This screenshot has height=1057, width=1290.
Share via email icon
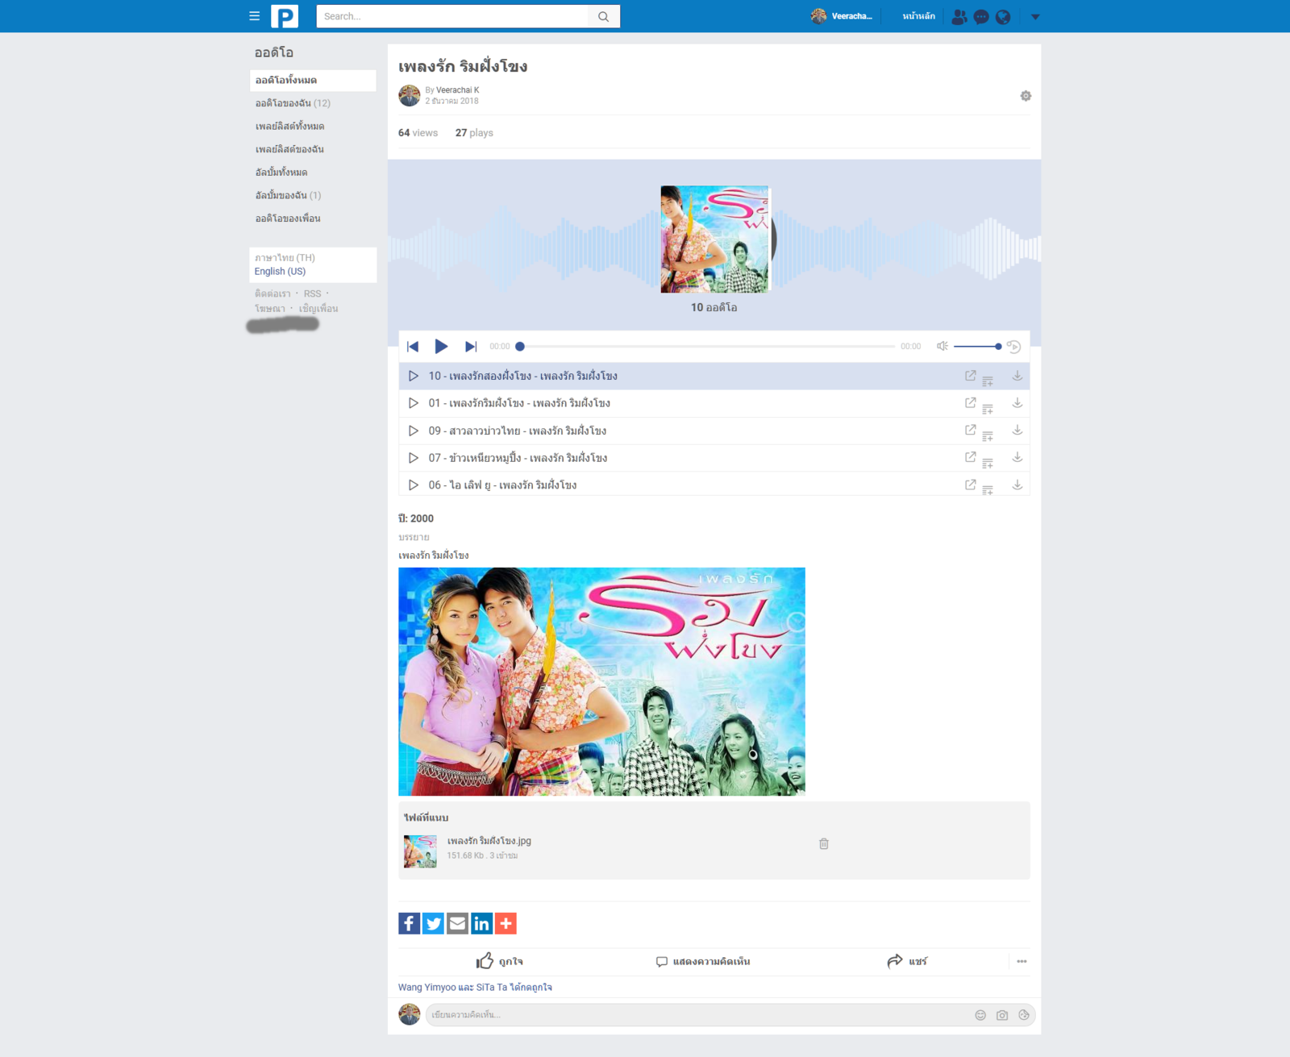point(457,923)
